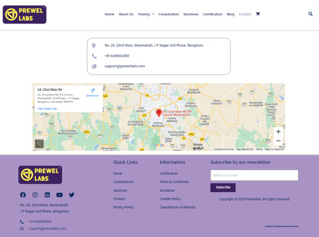The width and height of the screenshot is (319, 237).
Task: Open Solutions in top navigation
Action: tap(191, 14)
